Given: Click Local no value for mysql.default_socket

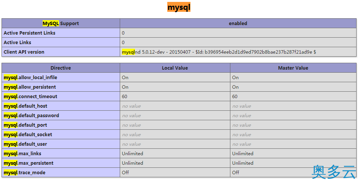Looking at the screenshot, I should point(131,134).
